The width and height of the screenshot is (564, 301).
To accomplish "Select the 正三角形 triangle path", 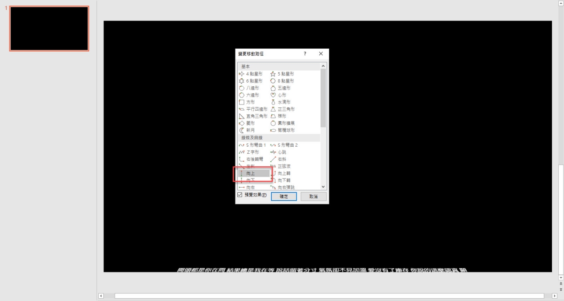I will click(x=282, y=109).
